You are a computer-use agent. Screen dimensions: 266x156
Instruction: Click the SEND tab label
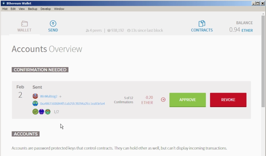(x=53, y=30)
